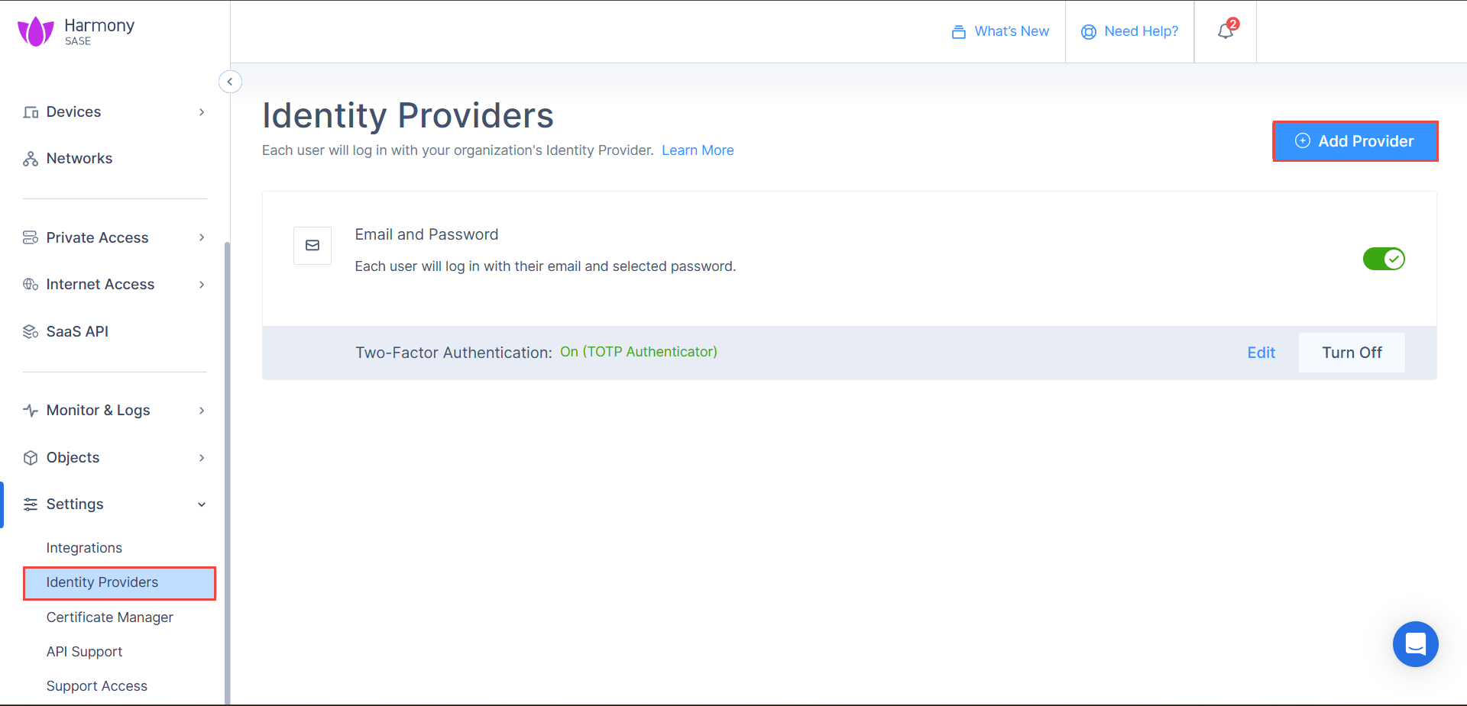Turn Off two-factor authentication

(x=1351, y=353)
